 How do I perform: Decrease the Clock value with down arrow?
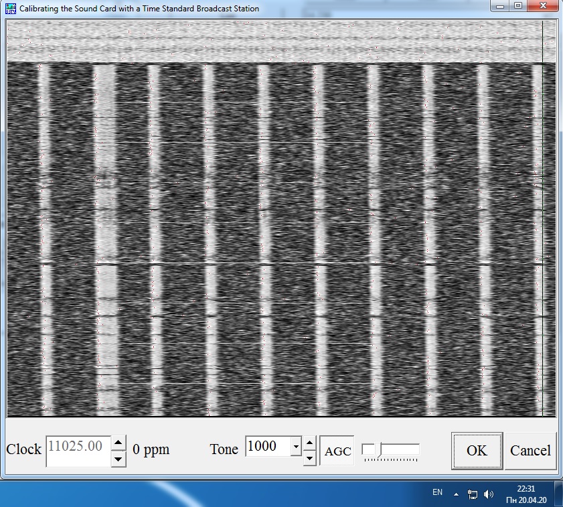coord(118,458)
